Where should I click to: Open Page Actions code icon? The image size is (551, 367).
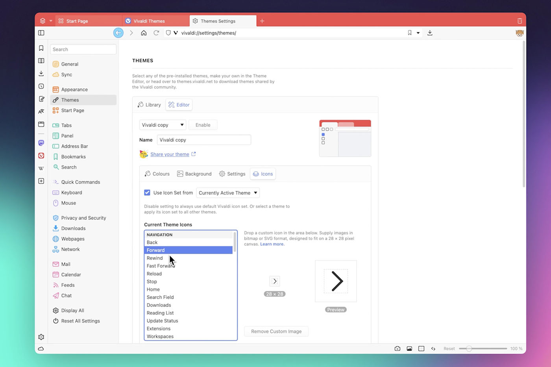(433, 349)
